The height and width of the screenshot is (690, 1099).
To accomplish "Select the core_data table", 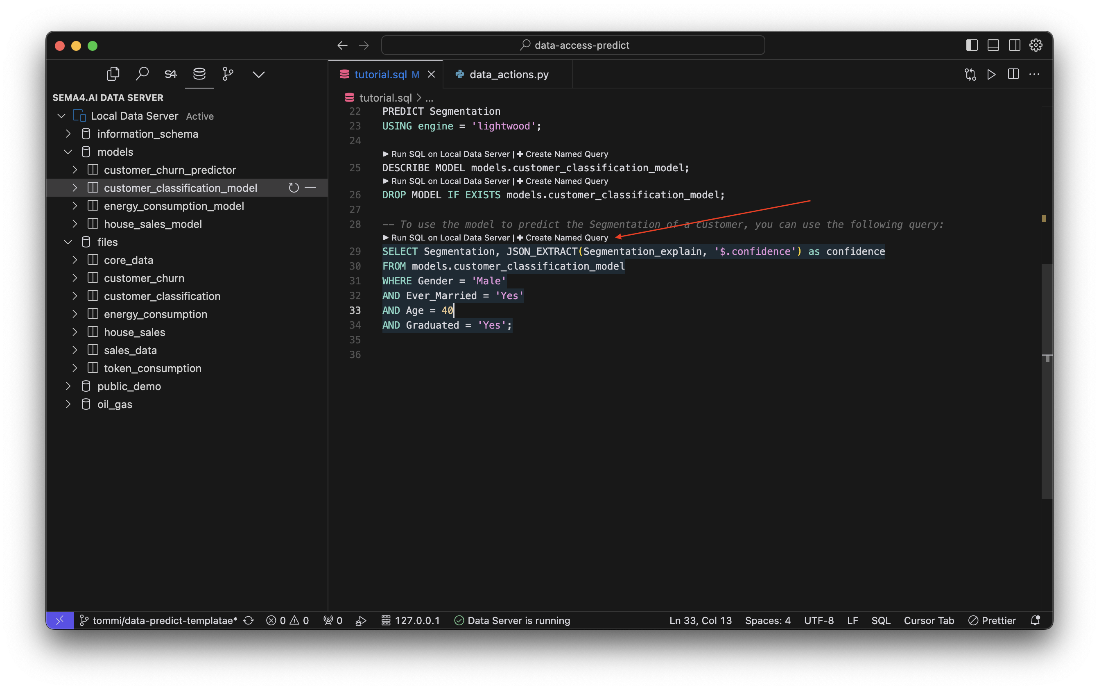I will pyautogui.click(x=129, y=260).
